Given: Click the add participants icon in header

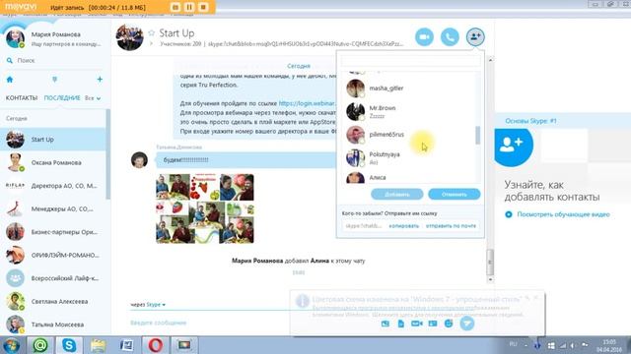Looking at the screenshot, I should (475, 37).
